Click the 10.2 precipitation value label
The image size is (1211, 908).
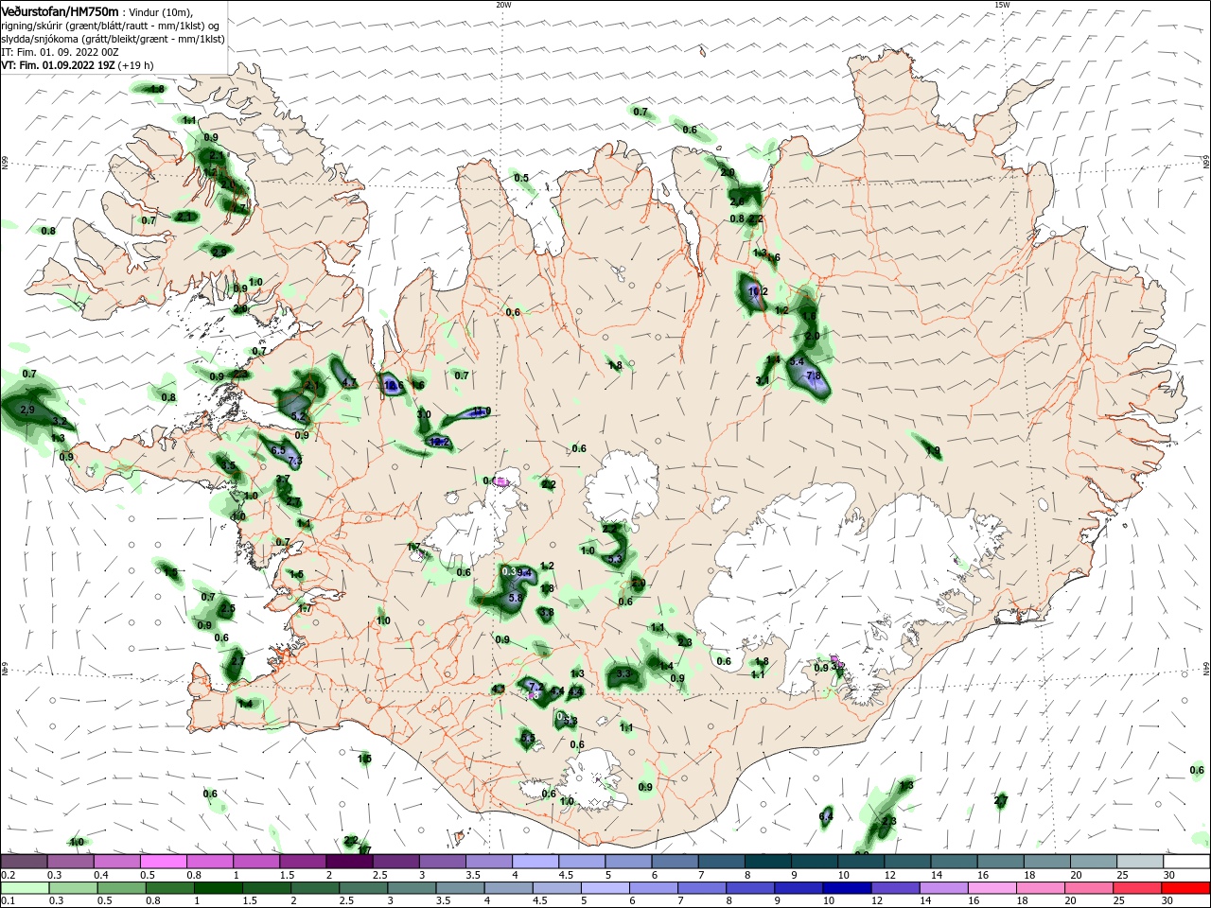click(758, 292)
